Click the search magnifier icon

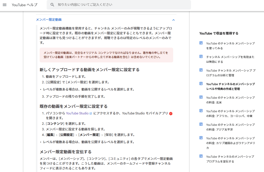(x=52, y=5)
